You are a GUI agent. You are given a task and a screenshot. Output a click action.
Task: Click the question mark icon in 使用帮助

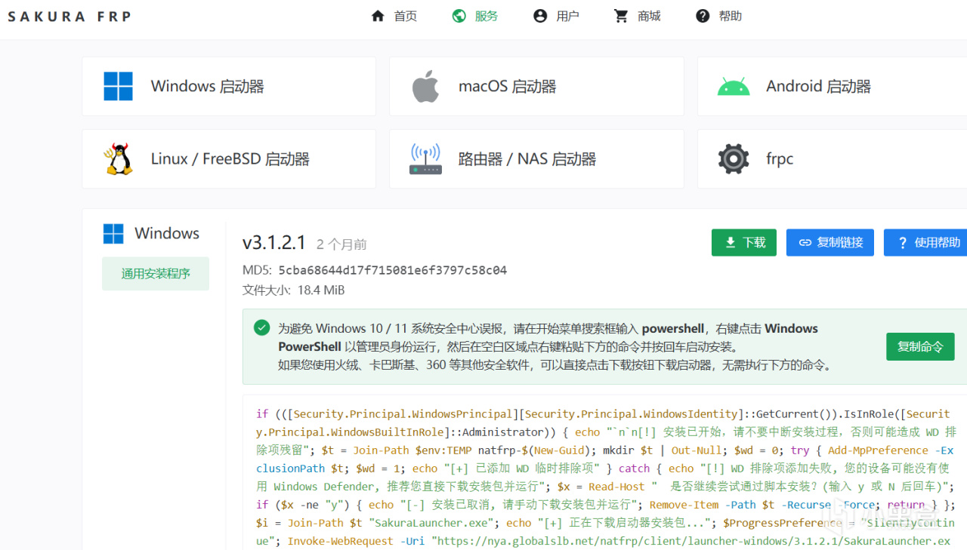pyautogui.click(x=902, y=243)
